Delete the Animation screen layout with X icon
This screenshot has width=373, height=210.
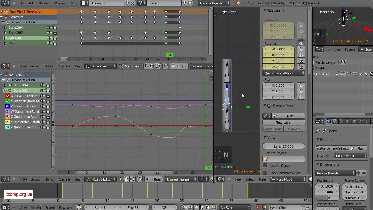pos(133,3)
